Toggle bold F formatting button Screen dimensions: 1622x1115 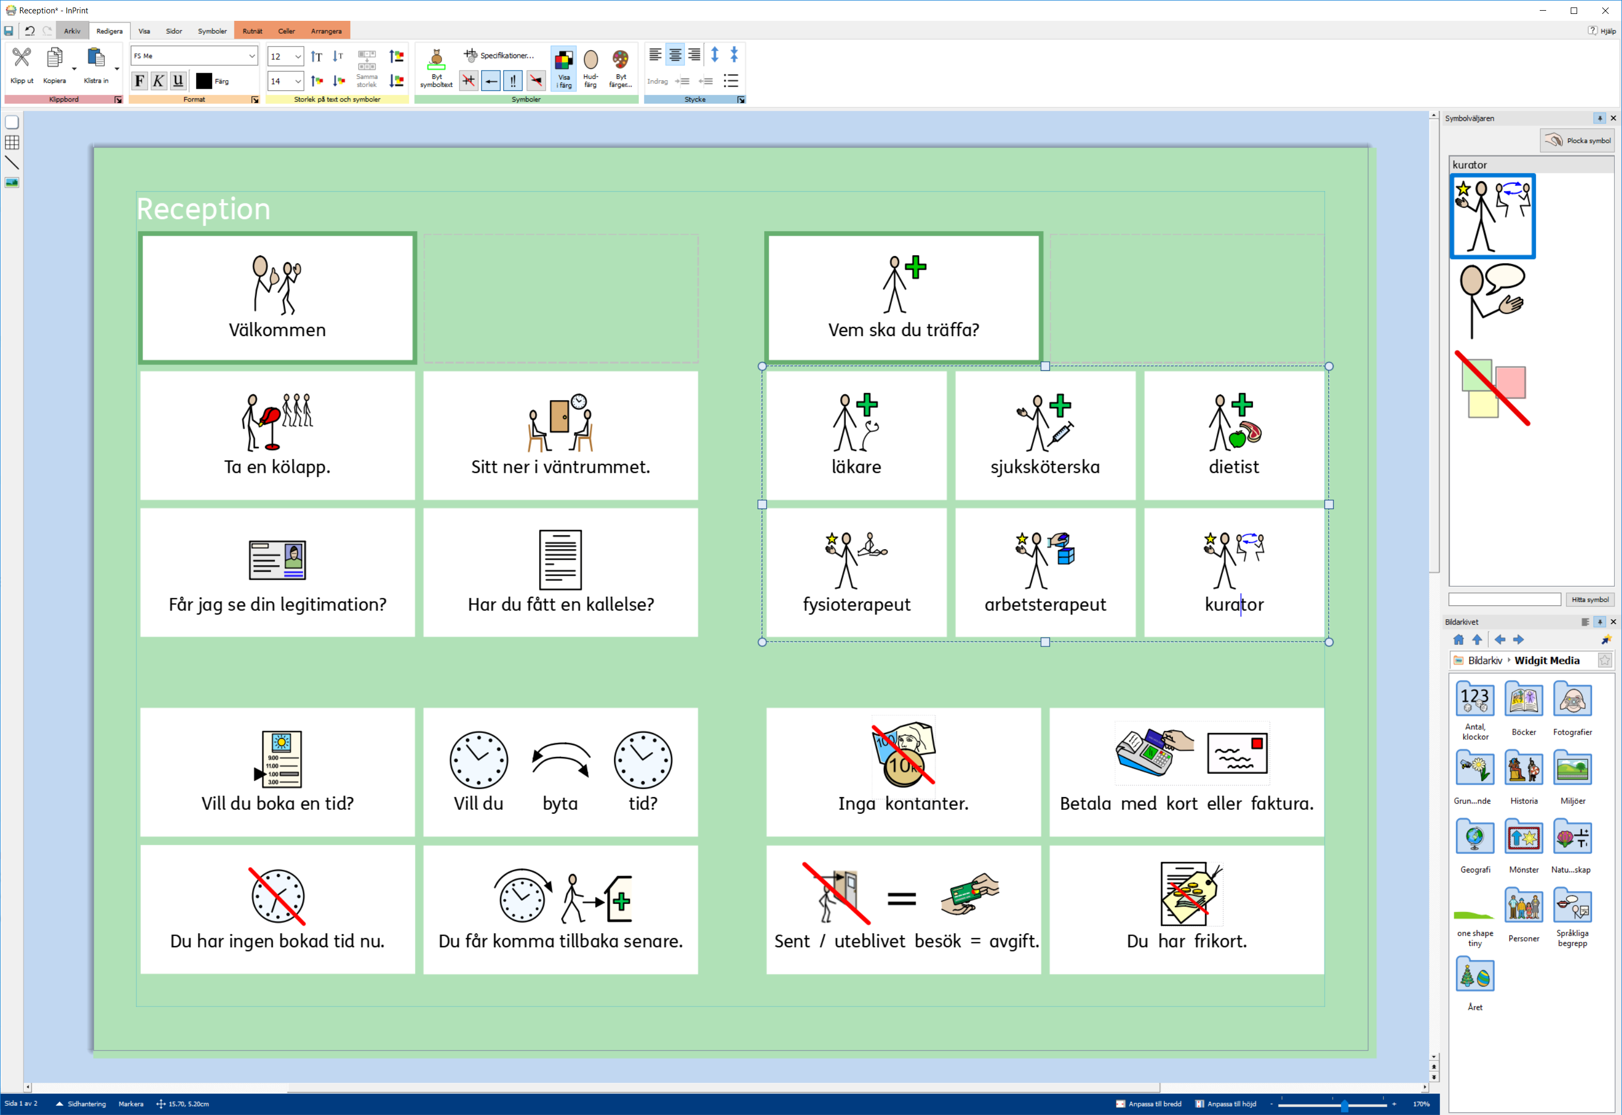coord(139,81)
